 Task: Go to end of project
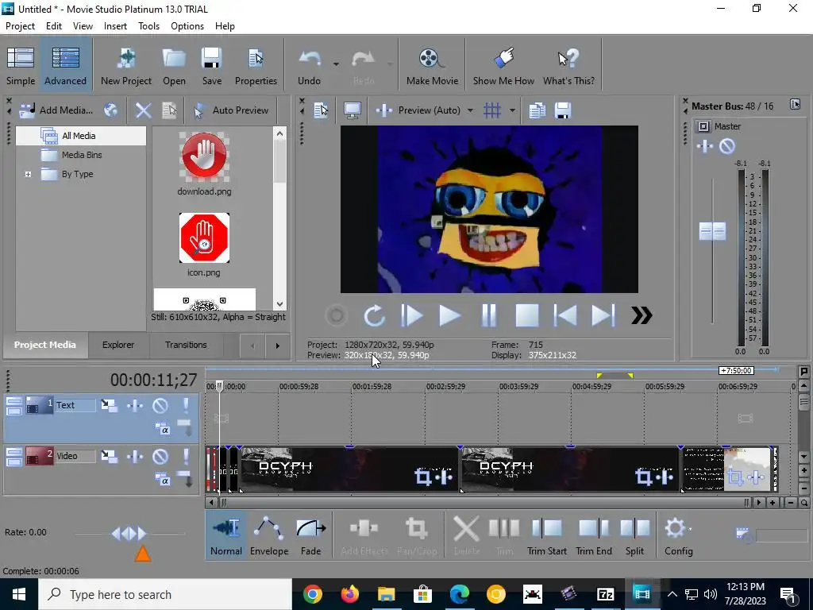(x=603, y=315)
